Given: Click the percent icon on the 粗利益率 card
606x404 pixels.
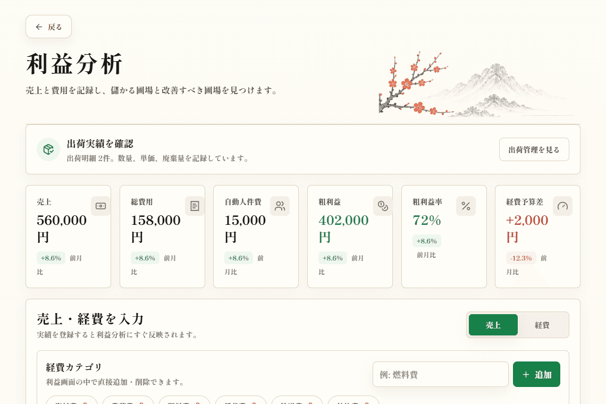Looking at the screenshot, I should click(x=466, y=206).
